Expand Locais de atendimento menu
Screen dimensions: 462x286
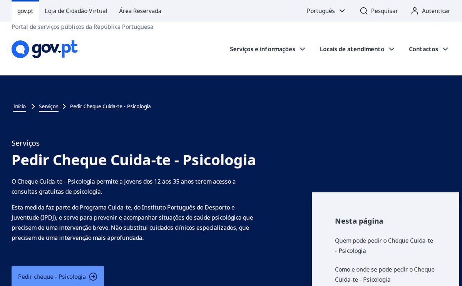point(357,49)
